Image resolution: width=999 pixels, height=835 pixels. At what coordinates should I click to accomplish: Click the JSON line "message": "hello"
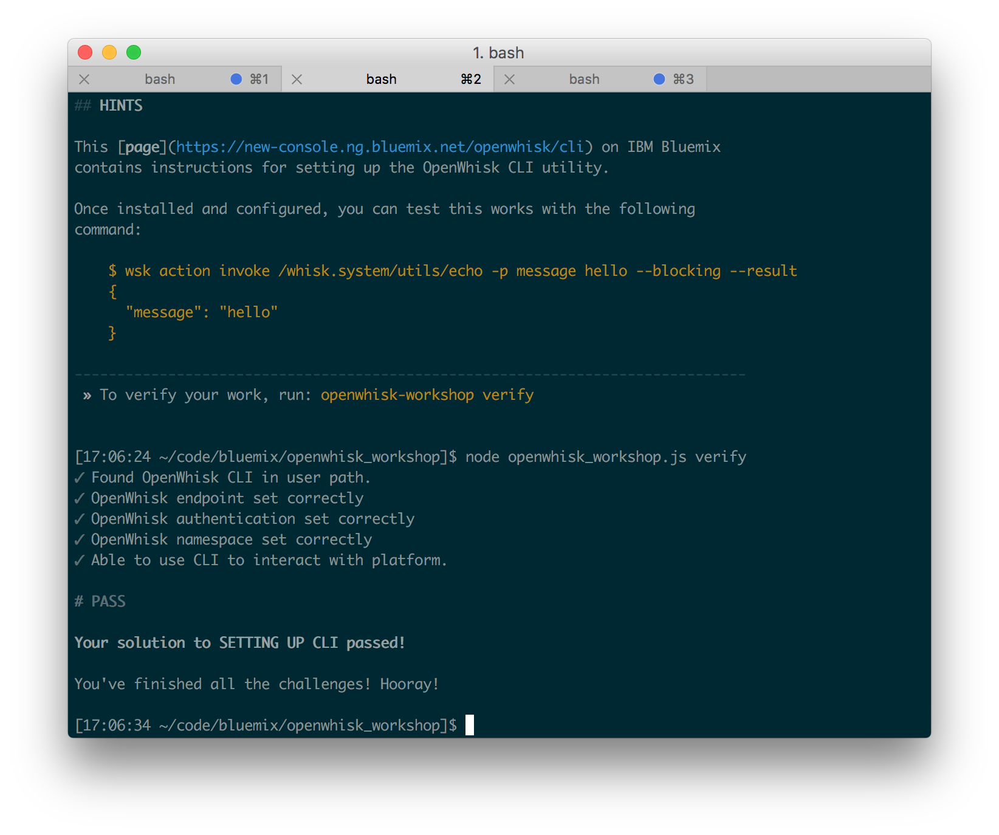[202, 312]
